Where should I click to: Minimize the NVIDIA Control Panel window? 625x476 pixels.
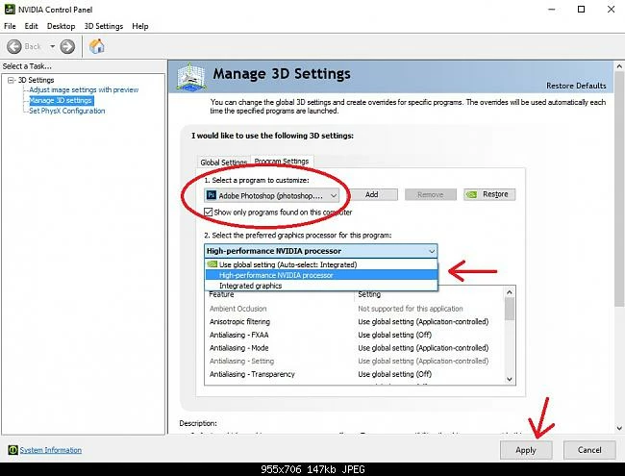pyautogui.click(x=552, y=10)
